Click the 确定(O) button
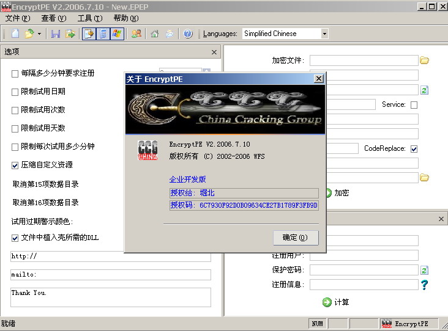448x331 pixels. (x=296, y=238)
